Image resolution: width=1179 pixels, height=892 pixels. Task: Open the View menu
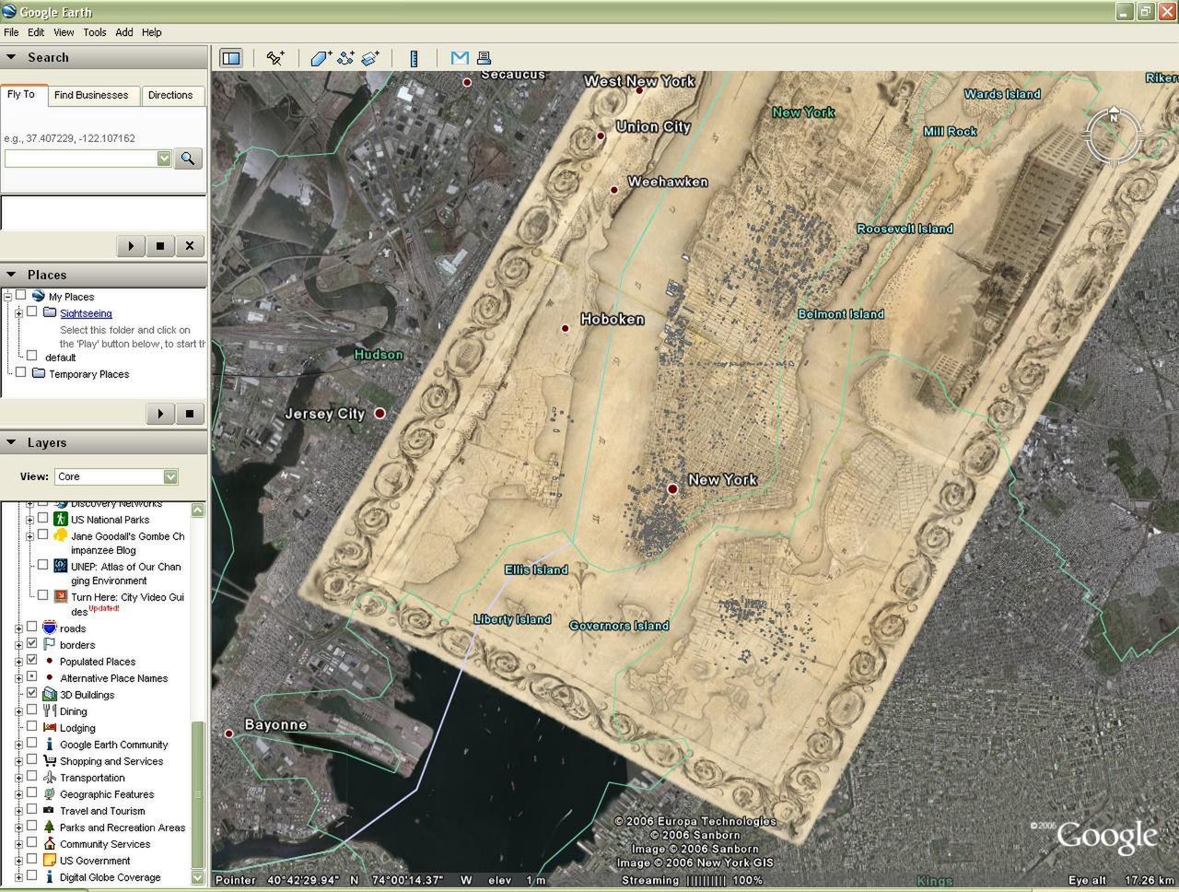[x=64, y=32]
